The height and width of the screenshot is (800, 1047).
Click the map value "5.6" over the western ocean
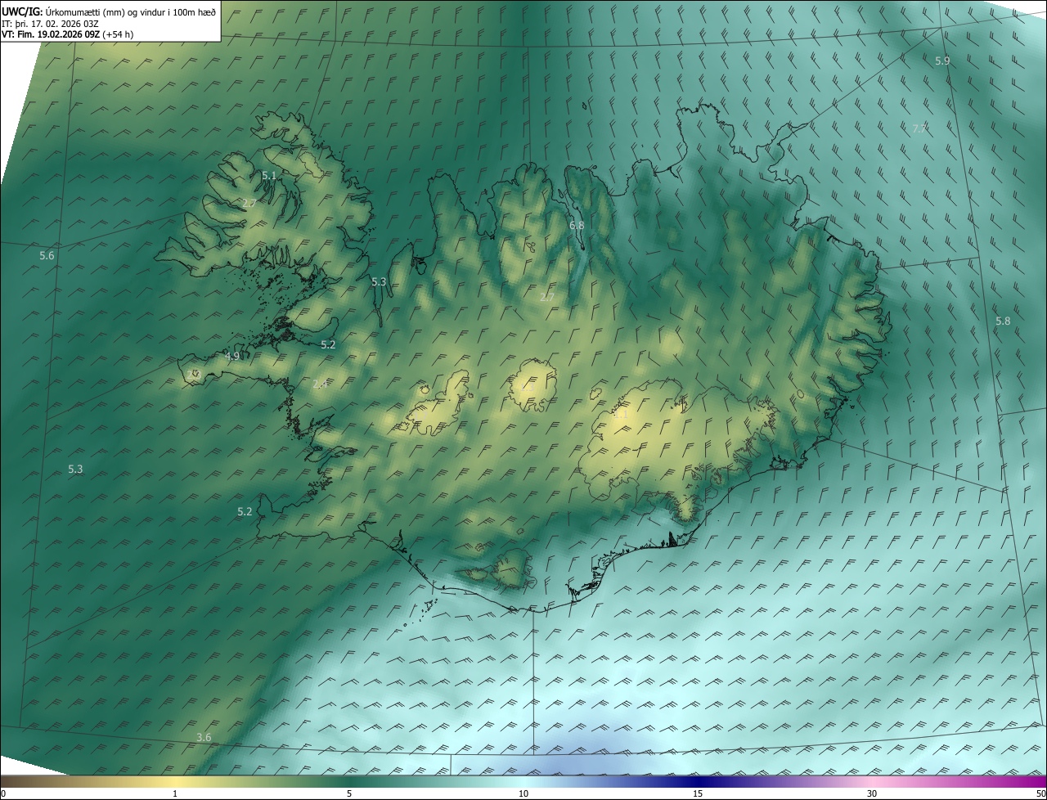(x=47, y=256)
